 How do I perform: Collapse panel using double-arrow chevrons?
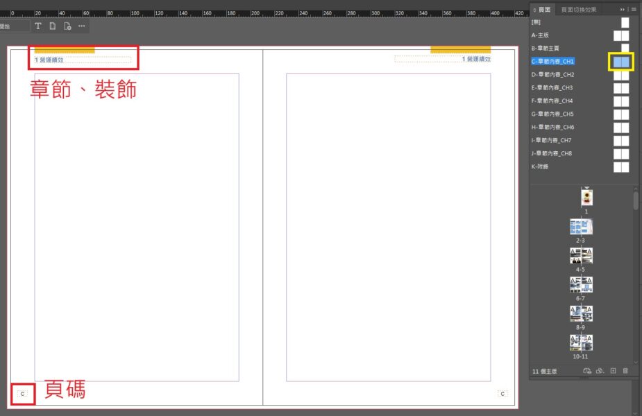click(x=623, y=9)
